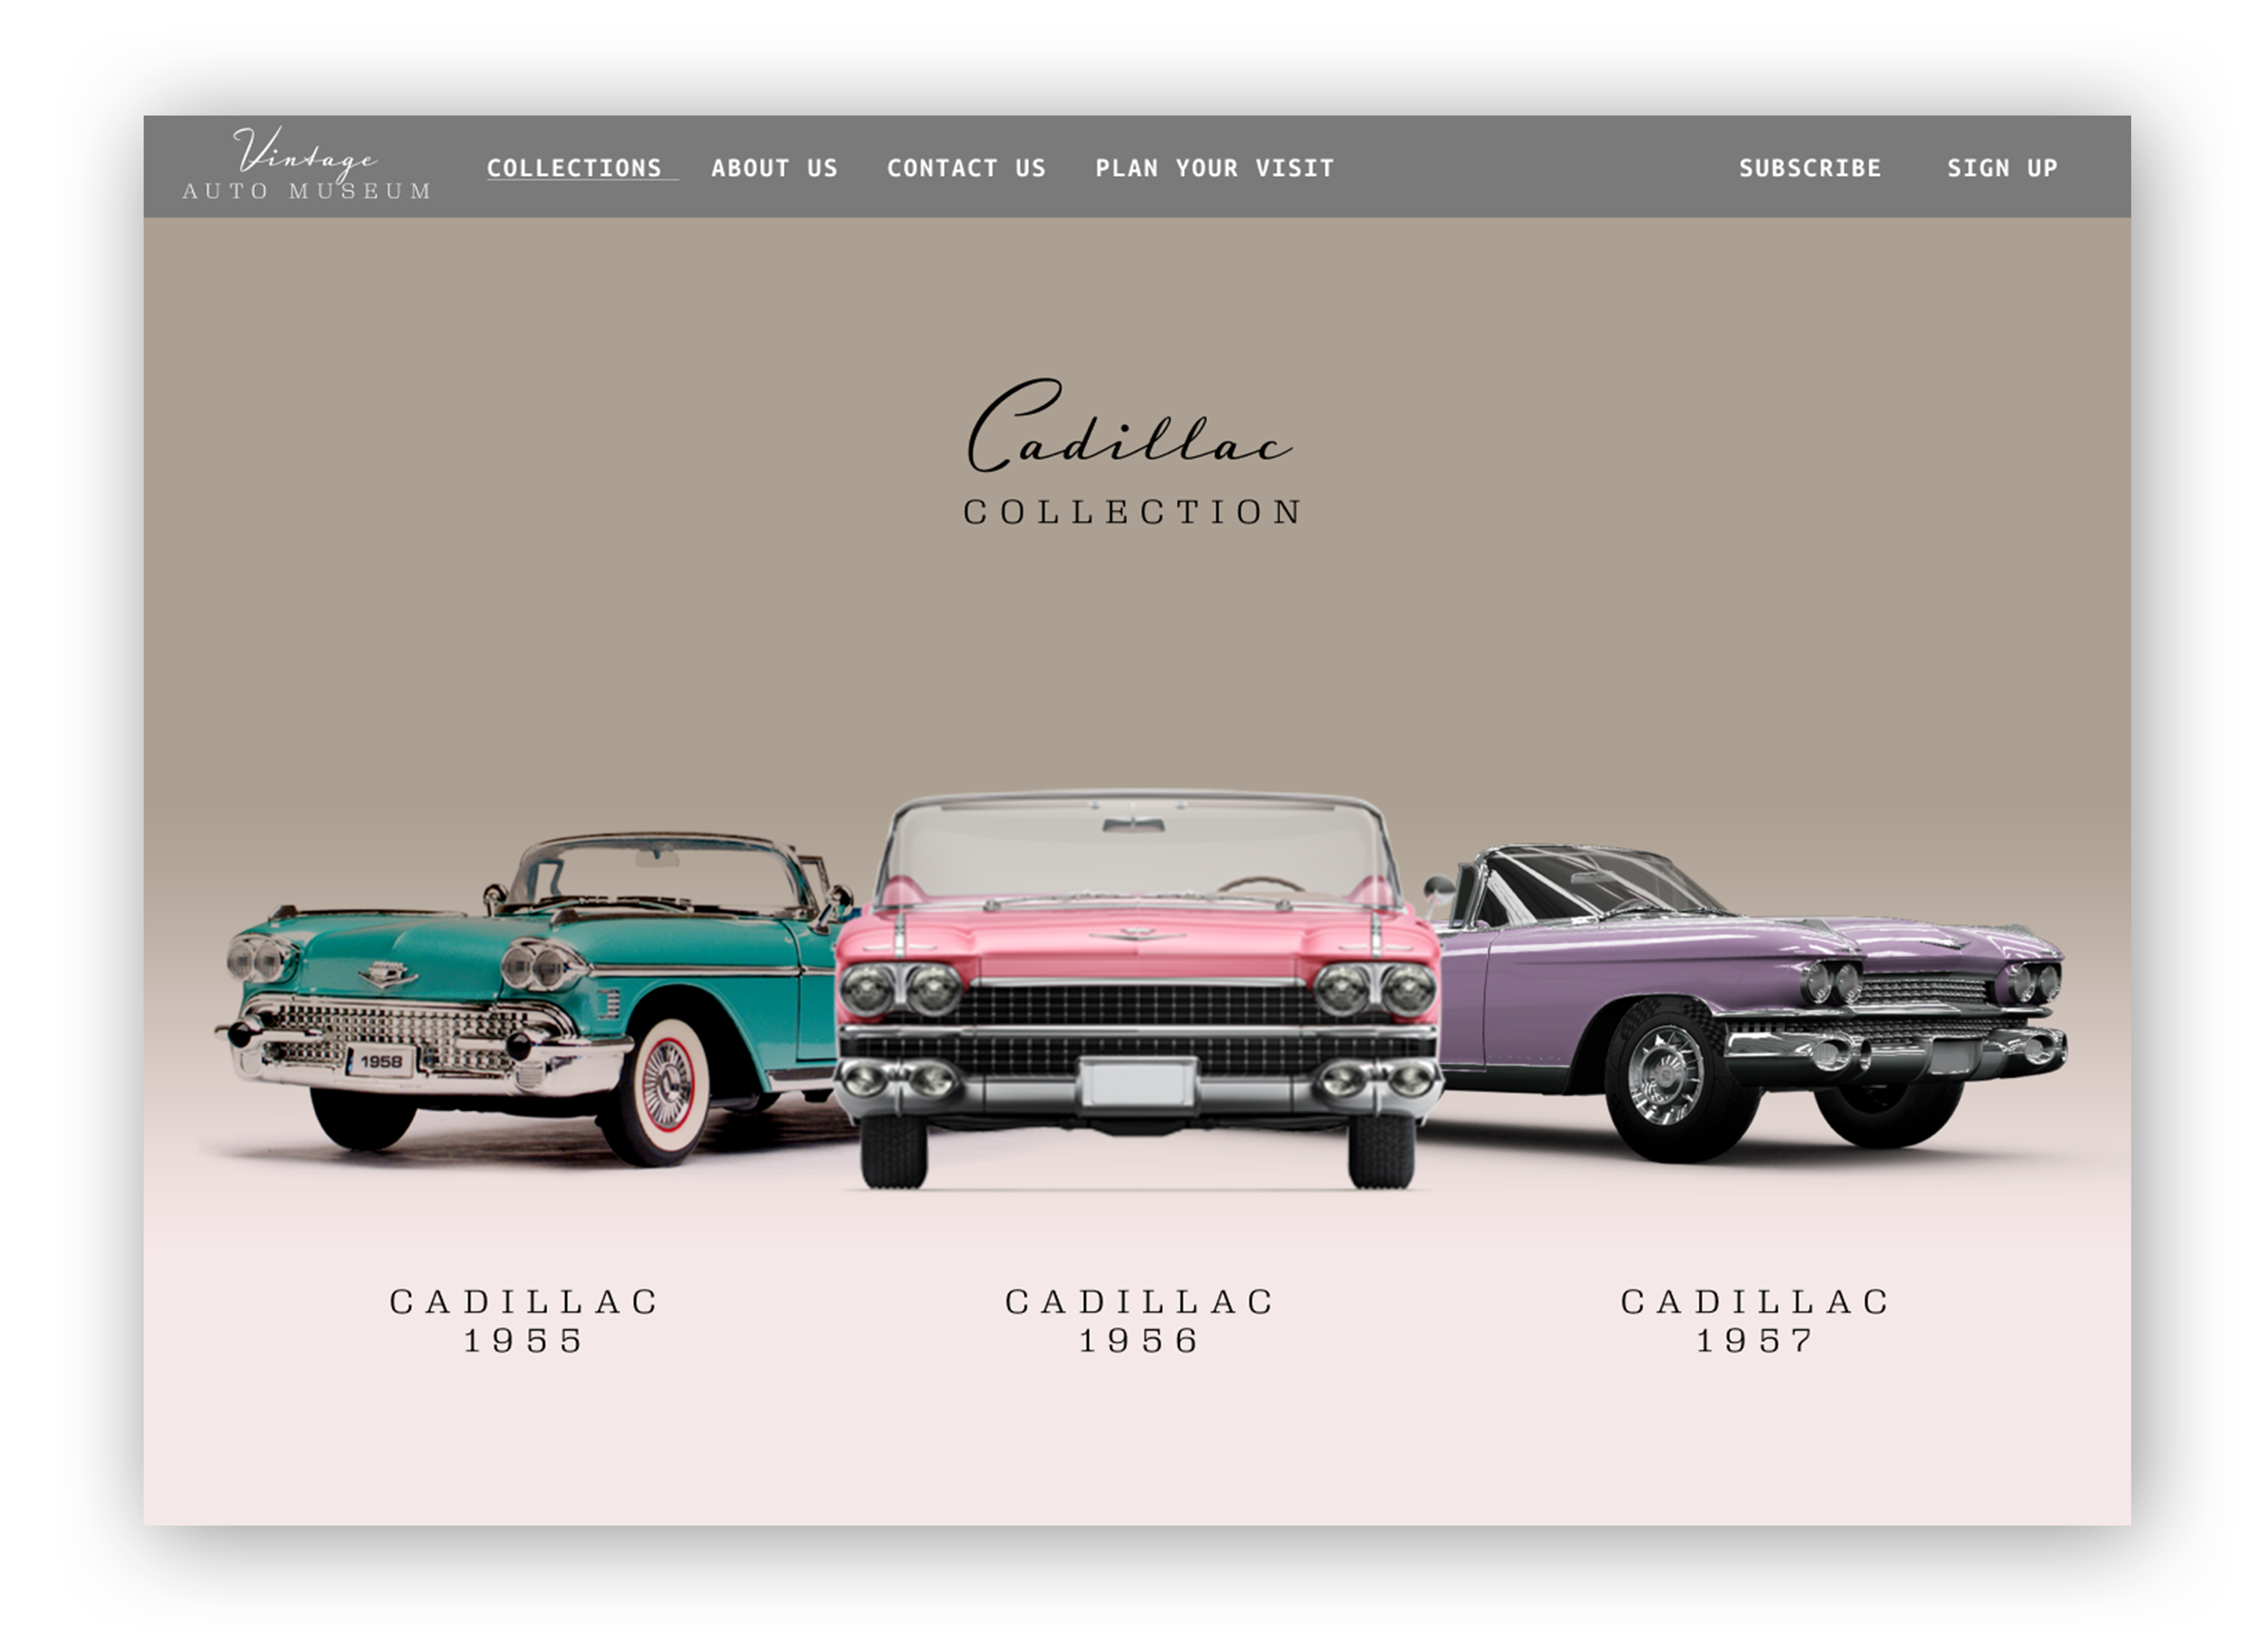Click the COLLECTION subtitle text

(x=1132, y=512)
